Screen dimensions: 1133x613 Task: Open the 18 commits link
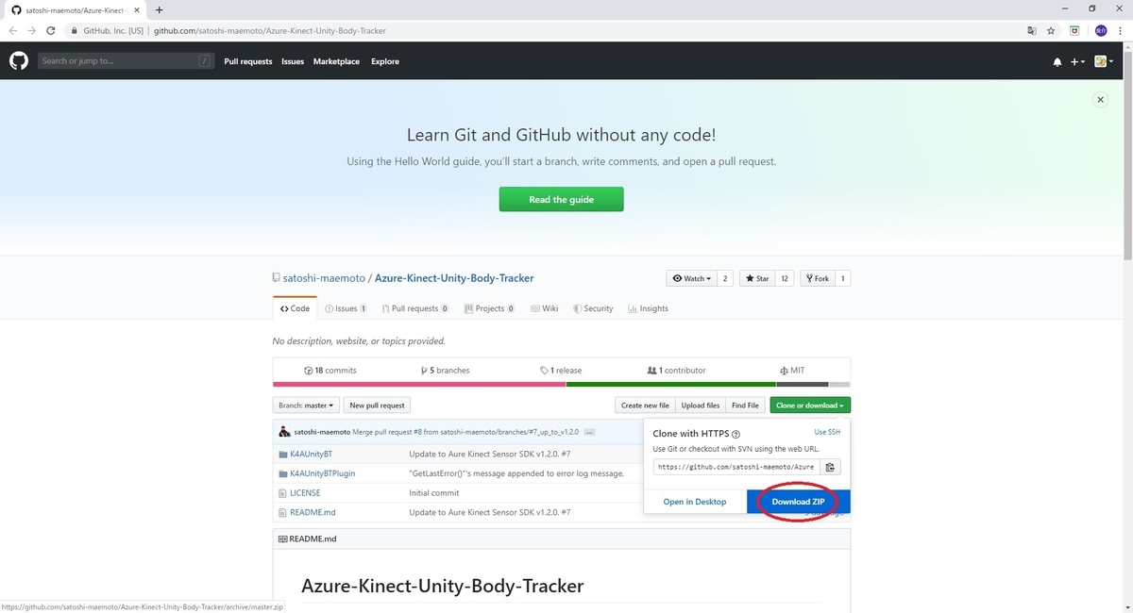point(330,371)
